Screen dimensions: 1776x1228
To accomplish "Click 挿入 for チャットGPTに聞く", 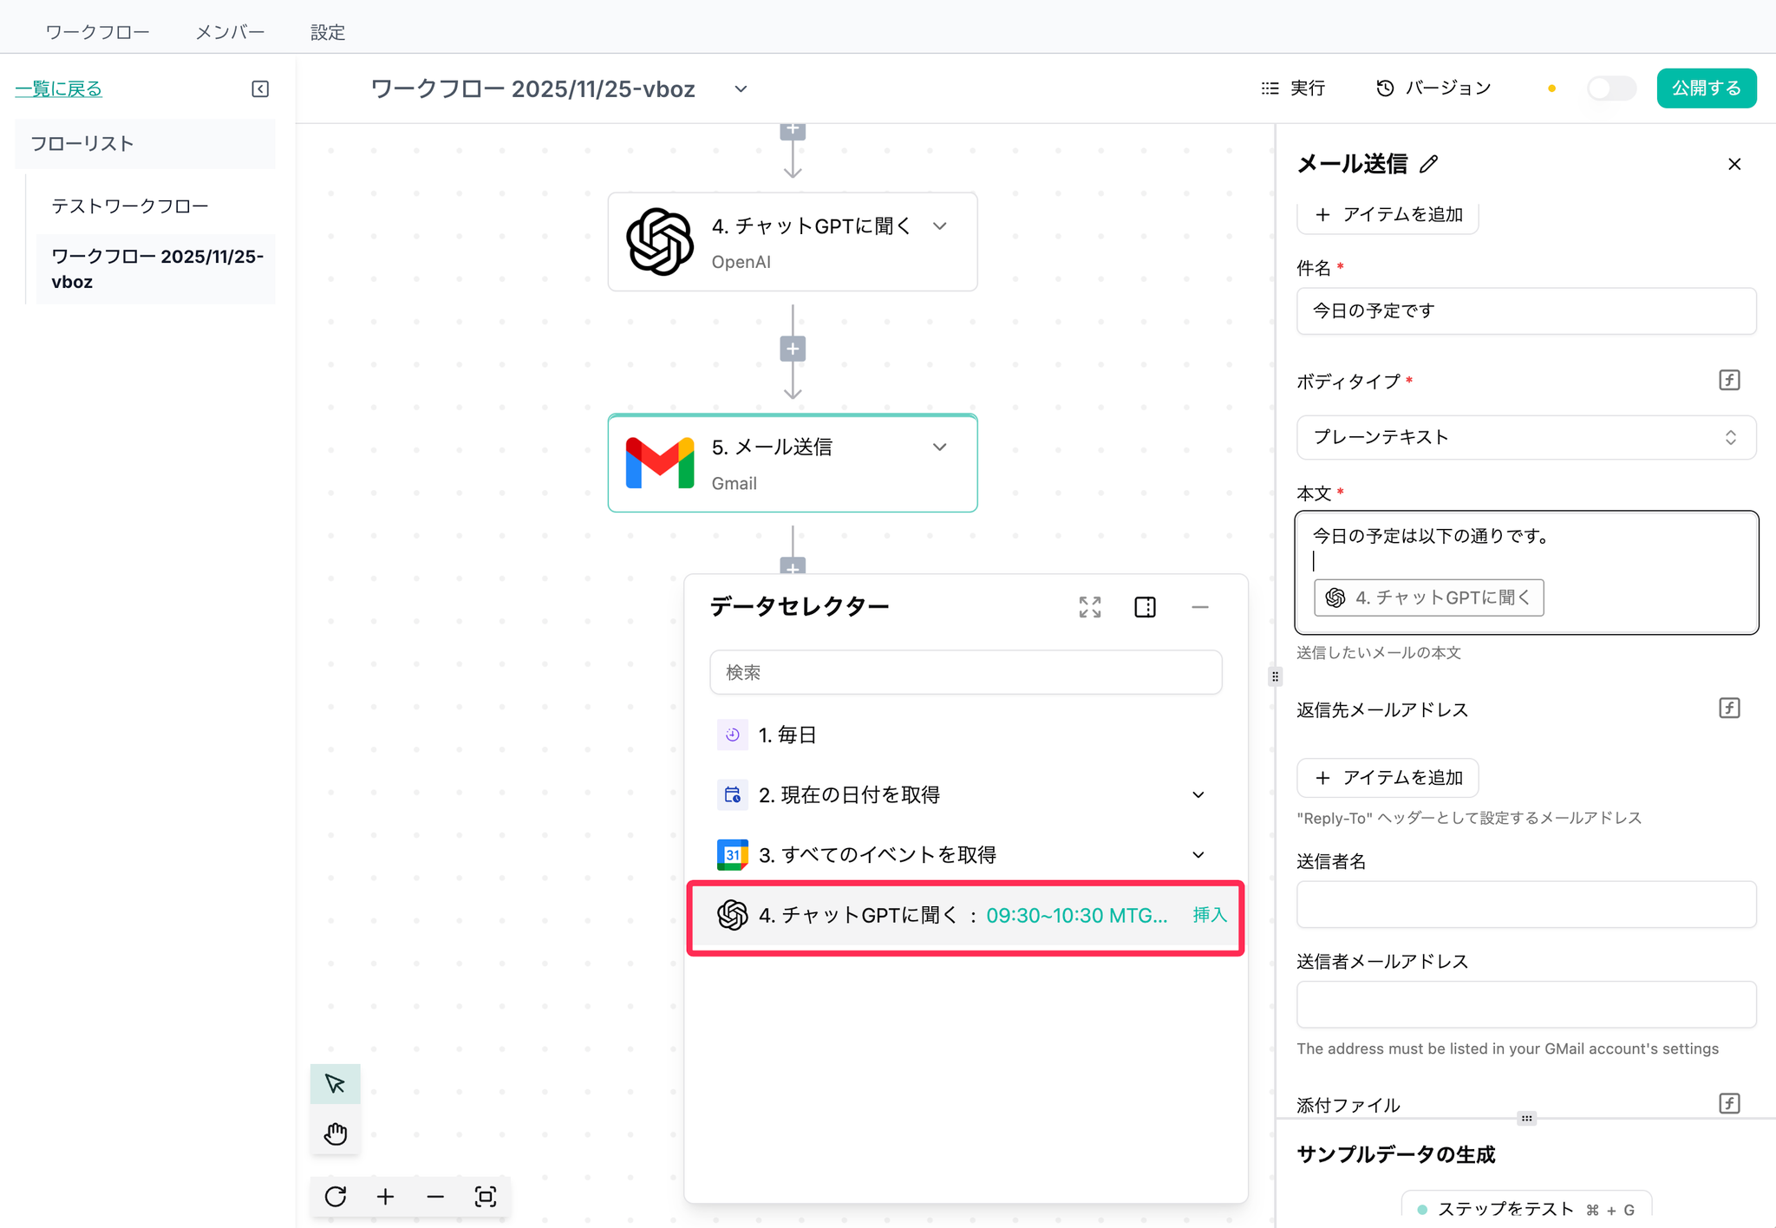I will (x=1210, y=915).
